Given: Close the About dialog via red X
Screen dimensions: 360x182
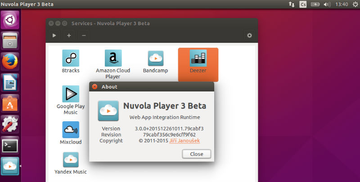Looking at the screenshot, I should (x=94, y=86).
